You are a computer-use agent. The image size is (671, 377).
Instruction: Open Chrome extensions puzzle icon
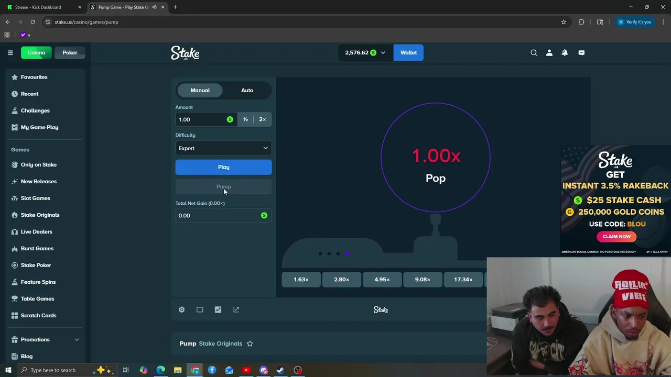581,22
